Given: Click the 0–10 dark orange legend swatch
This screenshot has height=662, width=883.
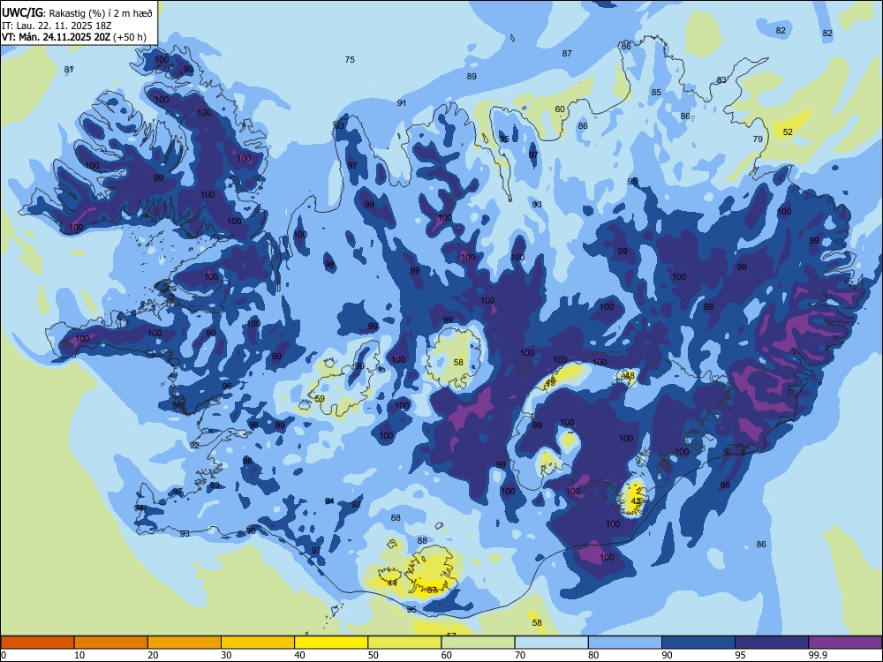Looking at the screenshot, I should click(x=37, y=643).
